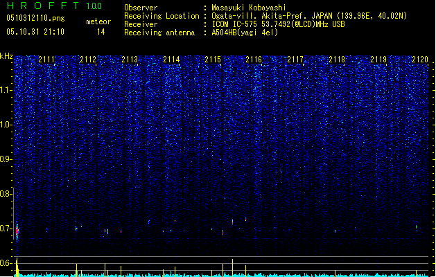This screenshot has width=436, height=277.
Task: Click the meteor count value 14
Action: [x=101, y=32]
